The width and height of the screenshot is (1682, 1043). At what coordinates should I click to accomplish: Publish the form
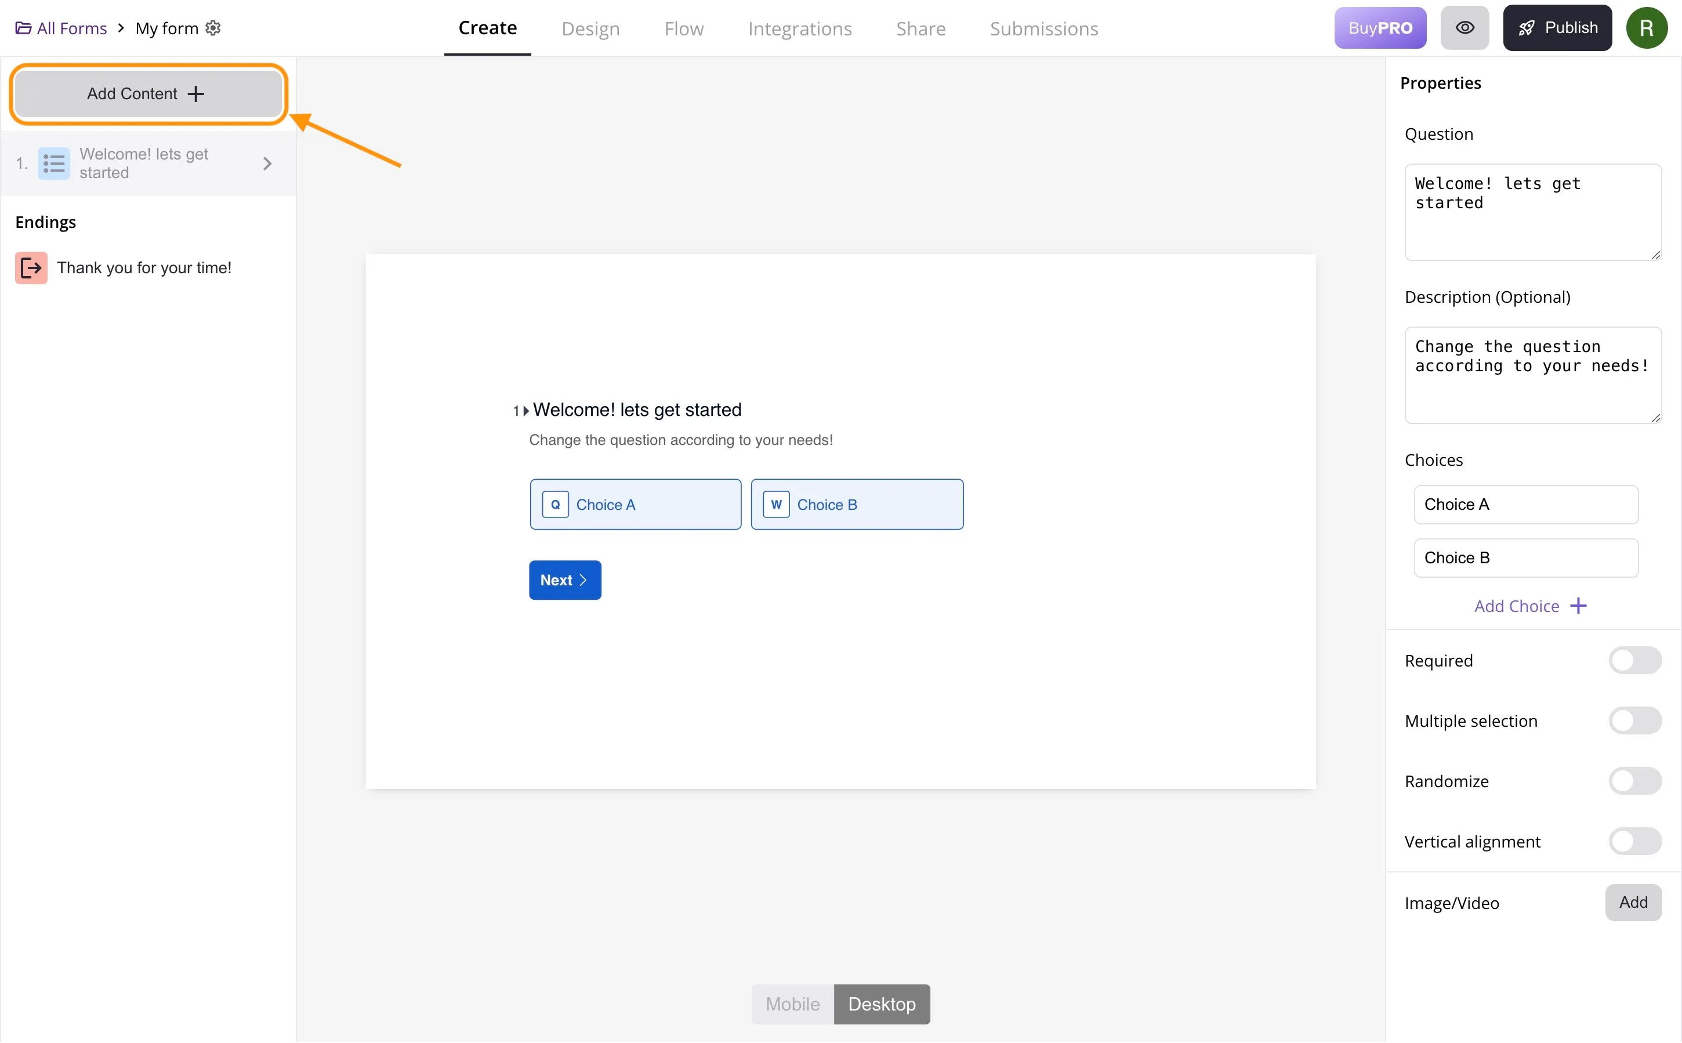click(1557, 28)
